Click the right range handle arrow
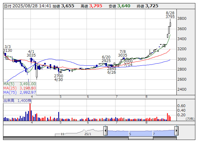 click(176, 131)
